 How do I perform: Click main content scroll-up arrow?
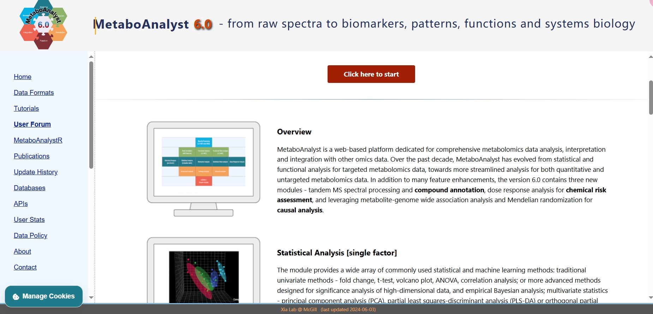click(x=651, y=57)
